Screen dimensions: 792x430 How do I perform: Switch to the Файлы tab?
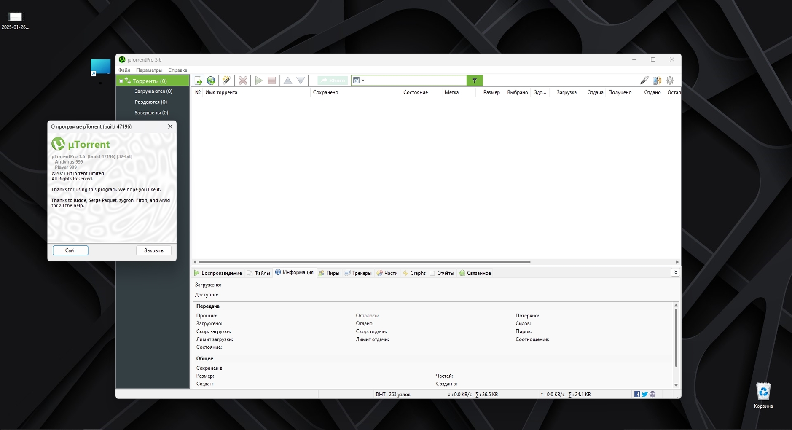point(258,273)
